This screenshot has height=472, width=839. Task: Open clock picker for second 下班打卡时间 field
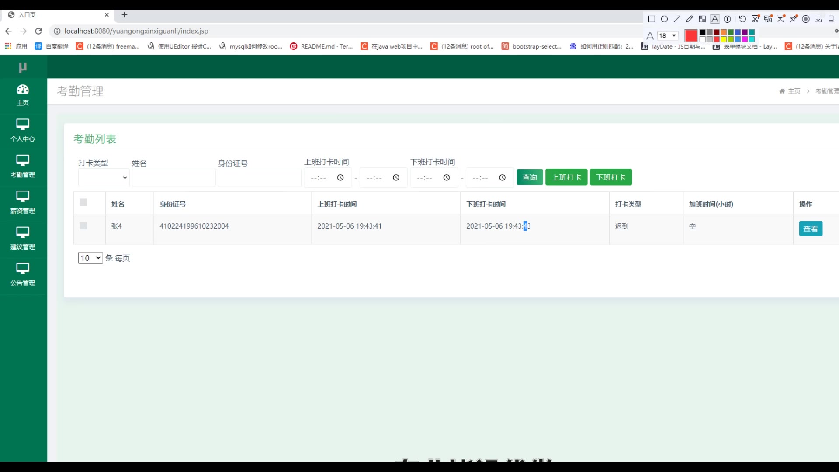pyautogui.click(x=502, y=178)
